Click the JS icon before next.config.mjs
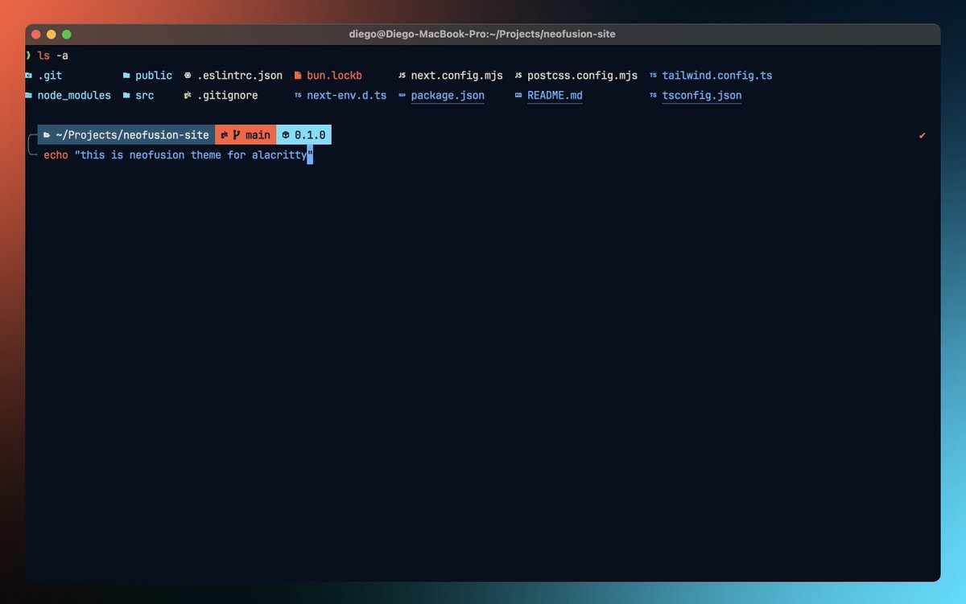The width and height of the screenshot is (966, 604). tap(402, 76)
